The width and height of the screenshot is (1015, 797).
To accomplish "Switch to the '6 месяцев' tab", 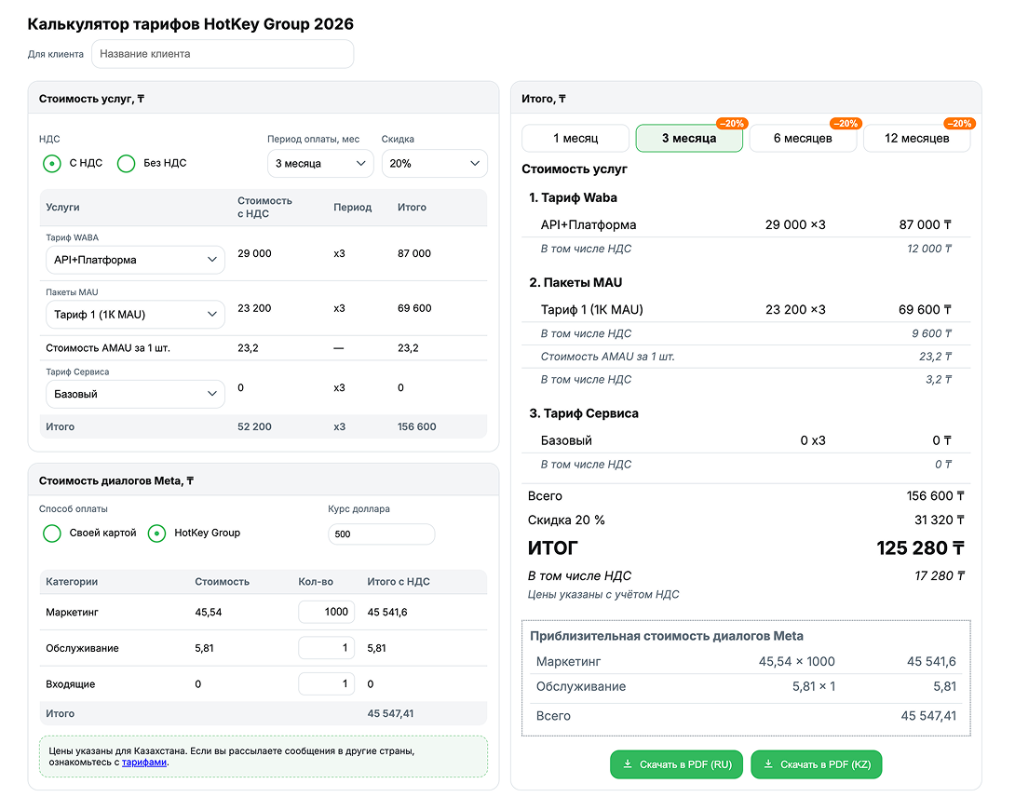I will (804, 139).
